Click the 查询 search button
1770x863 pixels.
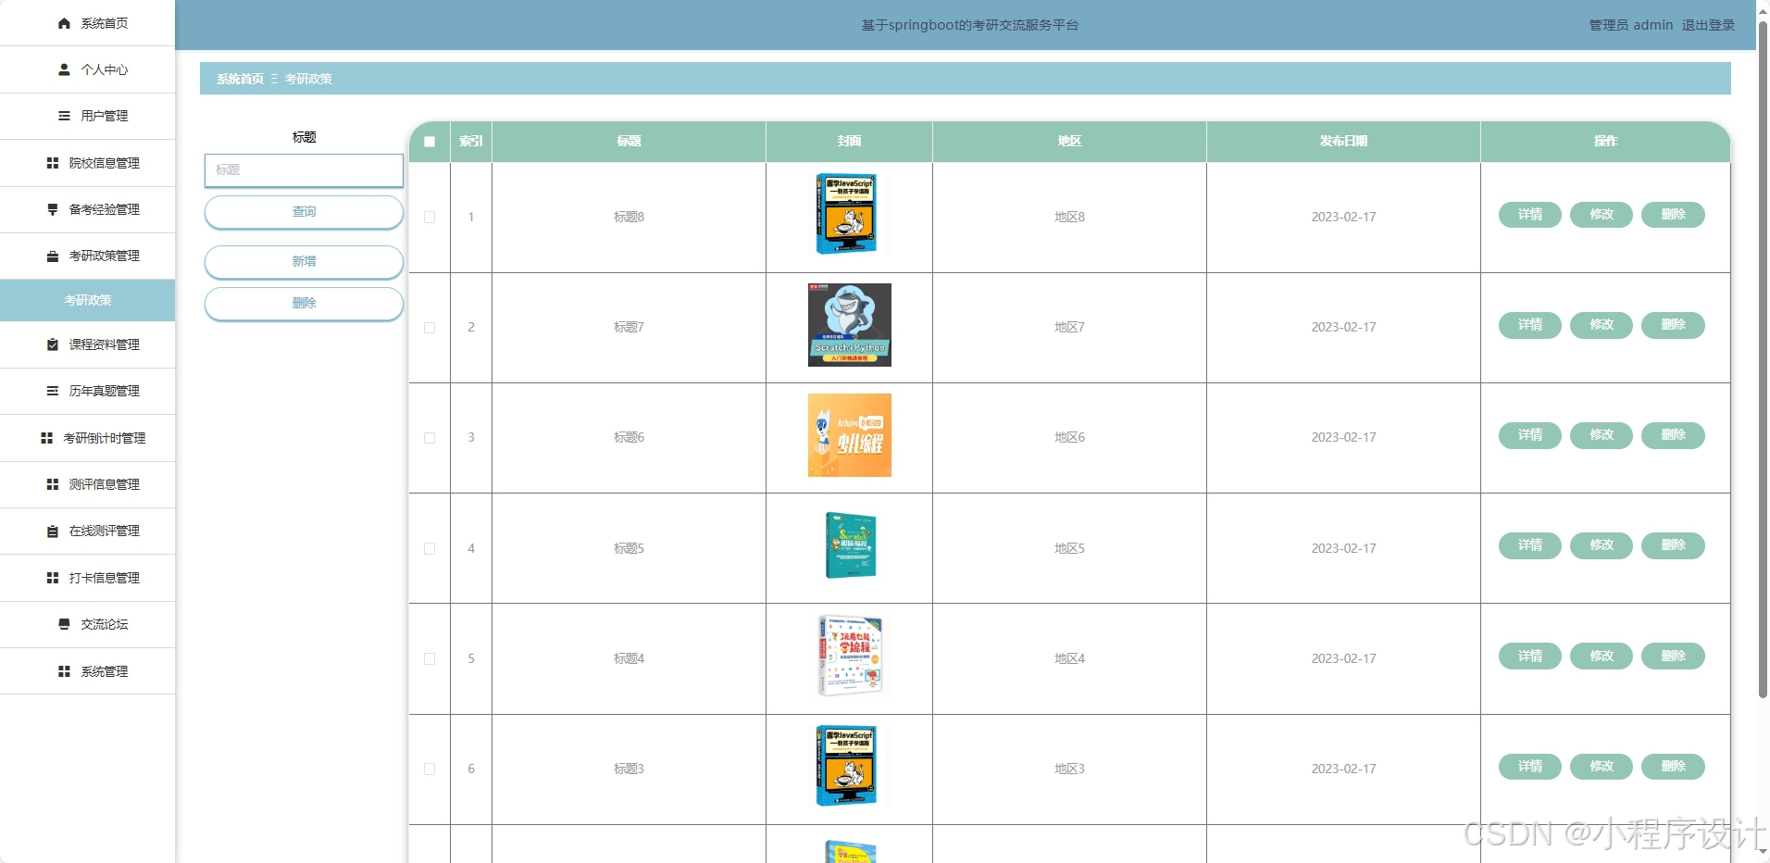tap(304, 212)
